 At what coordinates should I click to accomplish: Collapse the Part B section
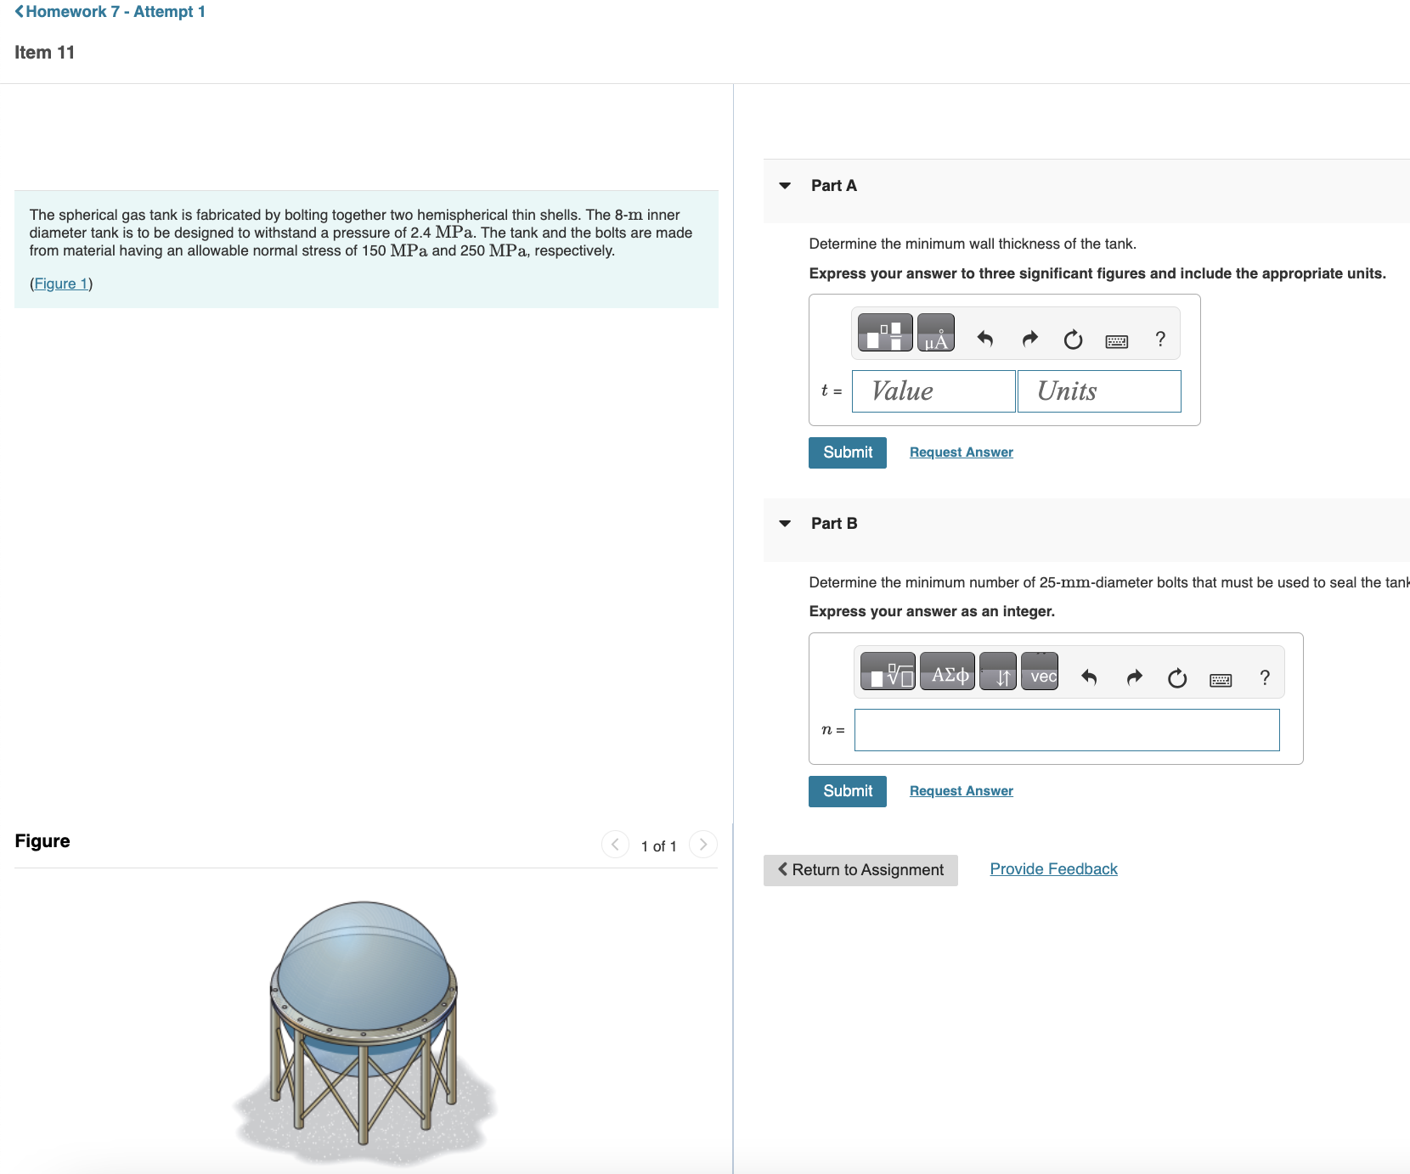pos(786,524)
